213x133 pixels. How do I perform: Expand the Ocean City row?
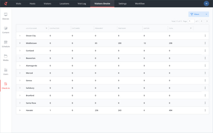click(x=20, y=36)
